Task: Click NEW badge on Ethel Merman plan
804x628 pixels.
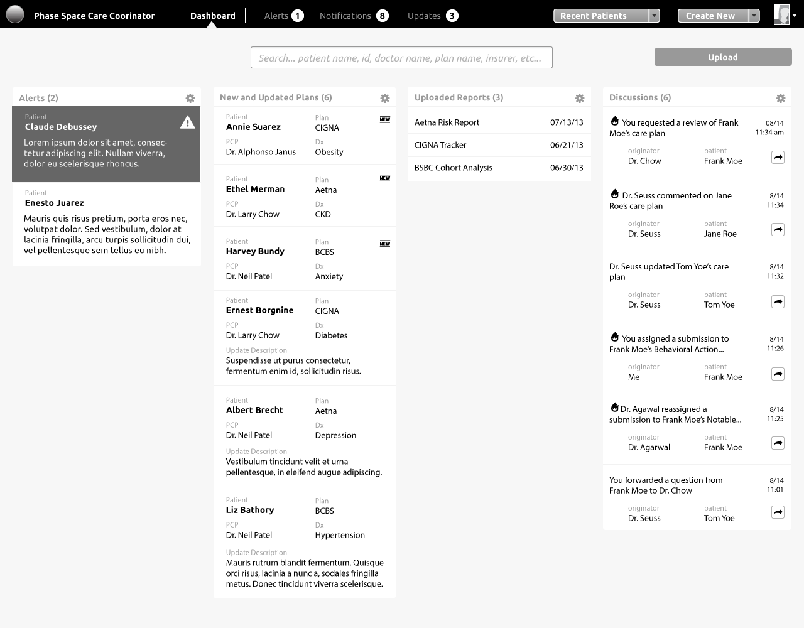Action: coord(385,178)
